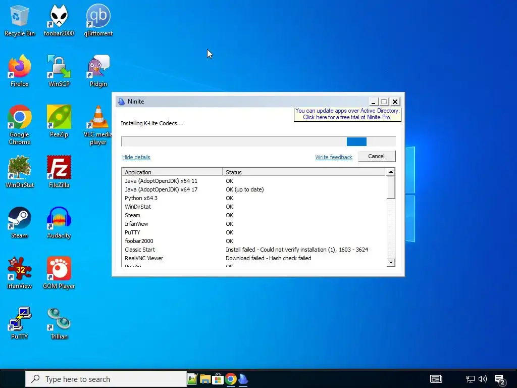Click the Ninite title bar app icon
The width and height of the screenshot is (517, 388).
pos(122,101)
